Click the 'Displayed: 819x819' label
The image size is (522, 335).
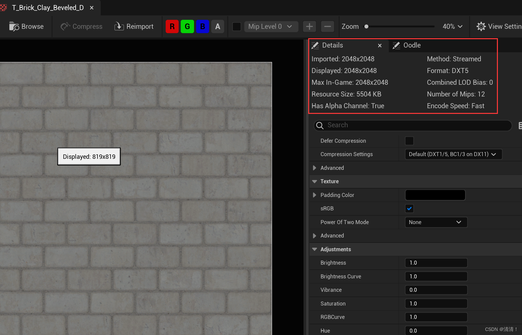[x=89, y=156]
